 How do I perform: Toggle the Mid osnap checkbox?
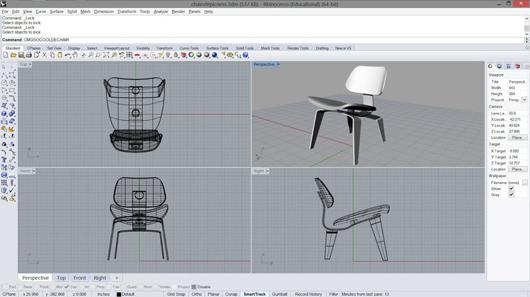click(x=52, y=287)
